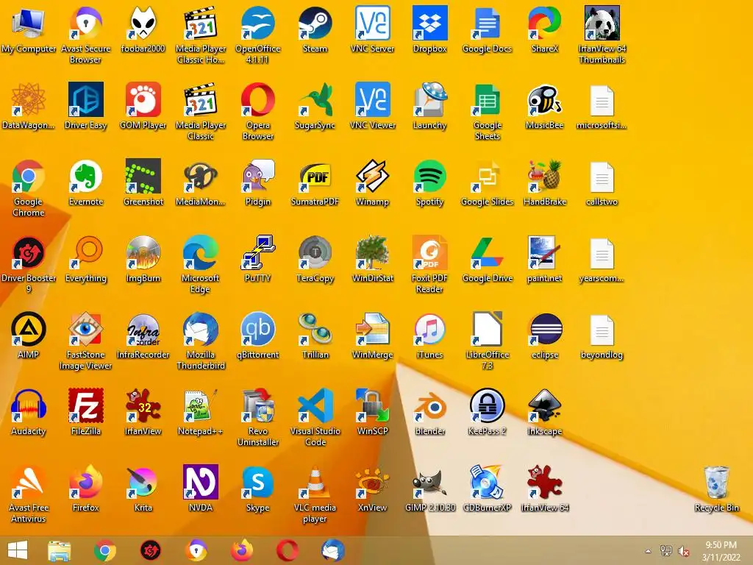Image resolution: width=753 pixels, height=565 pixels.
Task: Click the Pidgin desktop icon
Action: pos(258,177)
